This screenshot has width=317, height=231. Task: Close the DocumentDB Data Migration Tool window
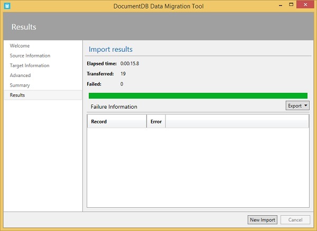(x=305, y=4)
